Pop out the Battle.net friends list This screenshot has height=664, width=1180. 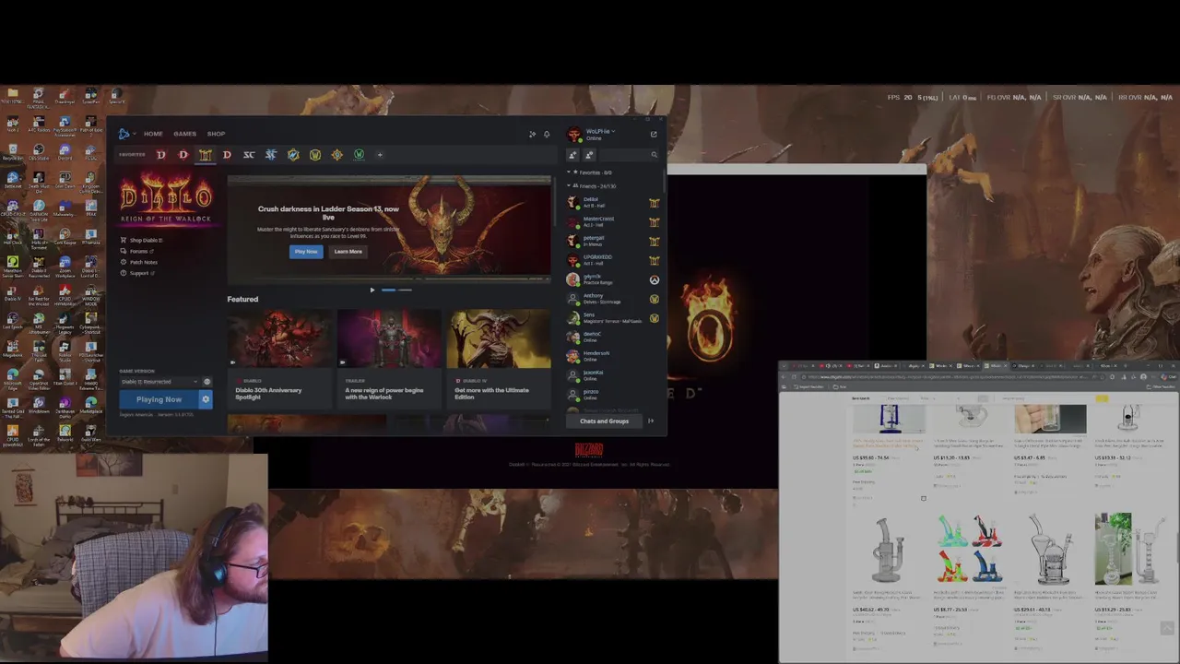(654, 134)
